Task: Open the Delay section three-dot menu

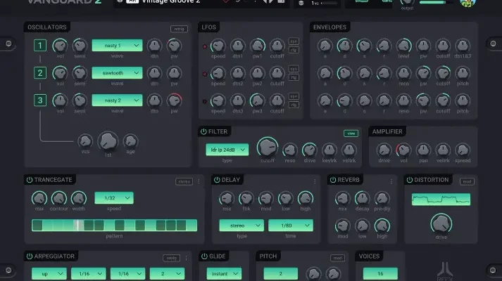Action: [x=315, y=181]
